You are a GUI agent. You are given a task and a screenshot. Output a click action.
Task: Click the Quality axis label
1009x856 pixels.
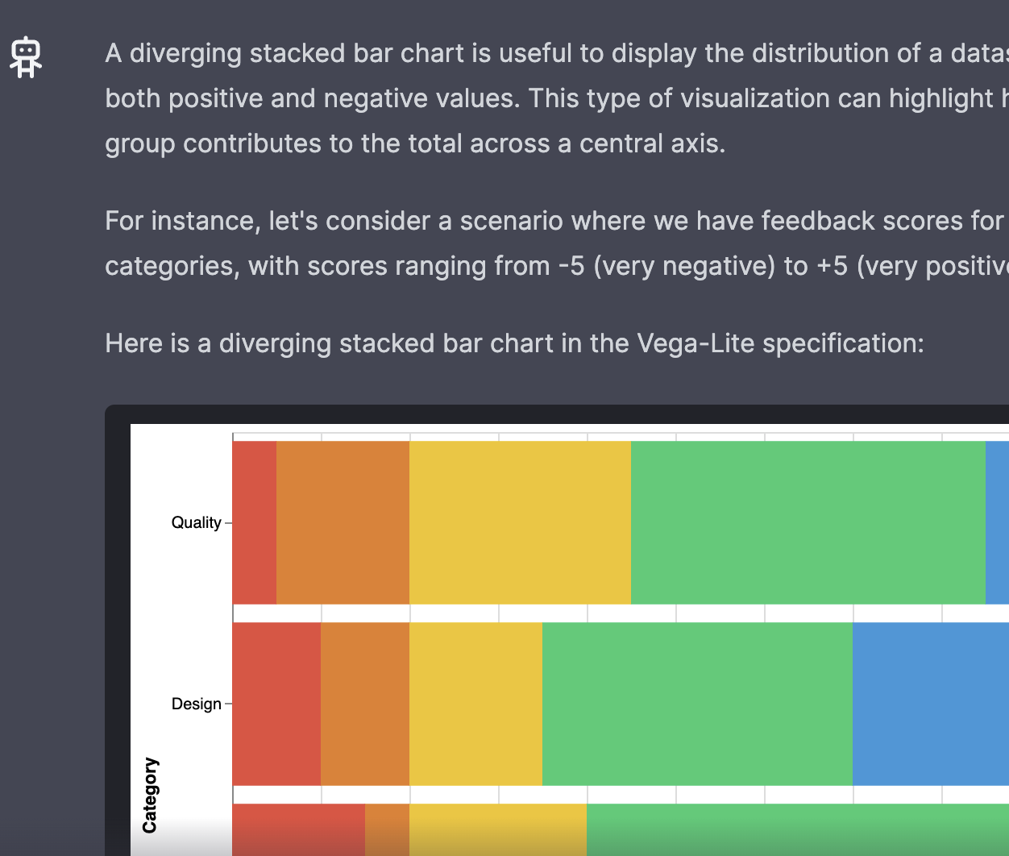click(196, 522)
